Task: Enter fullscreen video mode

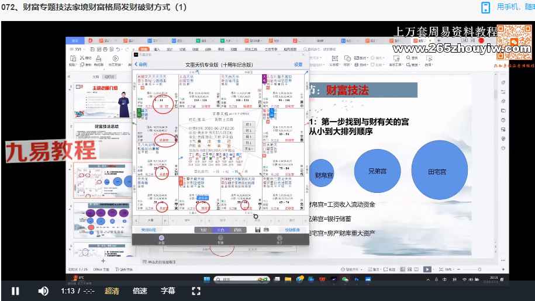Action: (196, 290)
